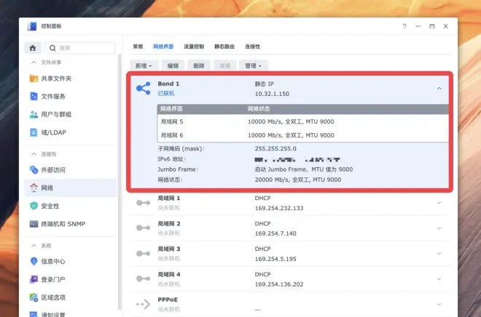The image size is (481, 317).
Task: Open 用户与群组 in sidebar
Action: 70,114
